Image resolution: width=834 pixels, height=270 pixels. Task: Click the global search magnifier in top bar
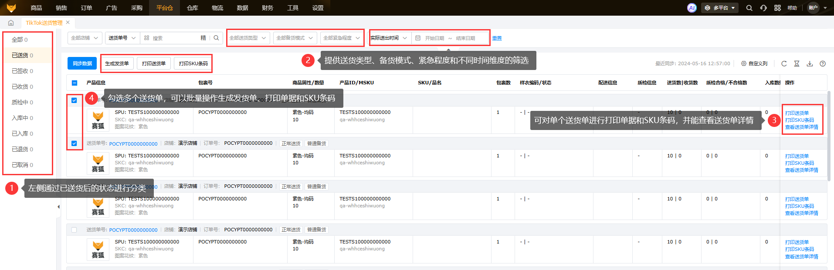pos(749,8)
